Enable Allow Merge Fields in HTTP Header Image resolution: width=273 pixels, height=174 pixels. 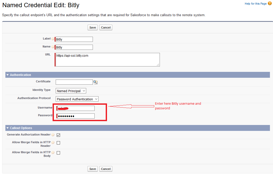[58, 143]
